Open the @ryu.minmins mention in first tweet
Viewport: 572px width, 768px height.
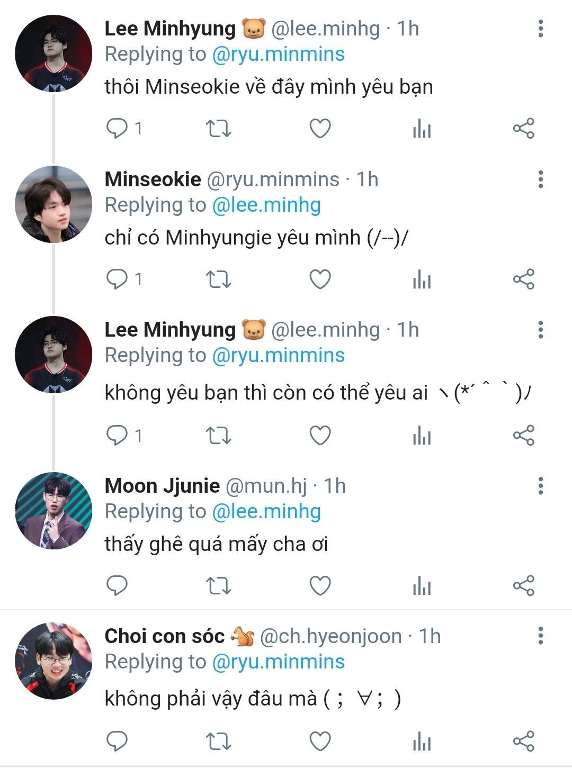click(x=278, y=54)
